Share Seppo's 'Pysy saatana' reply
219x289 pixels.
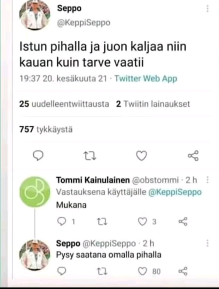coord(183,271)
